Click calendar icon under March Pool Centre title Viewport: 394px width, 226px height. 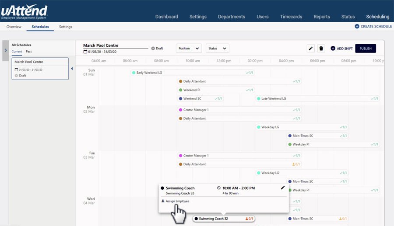tap(85, 52)
